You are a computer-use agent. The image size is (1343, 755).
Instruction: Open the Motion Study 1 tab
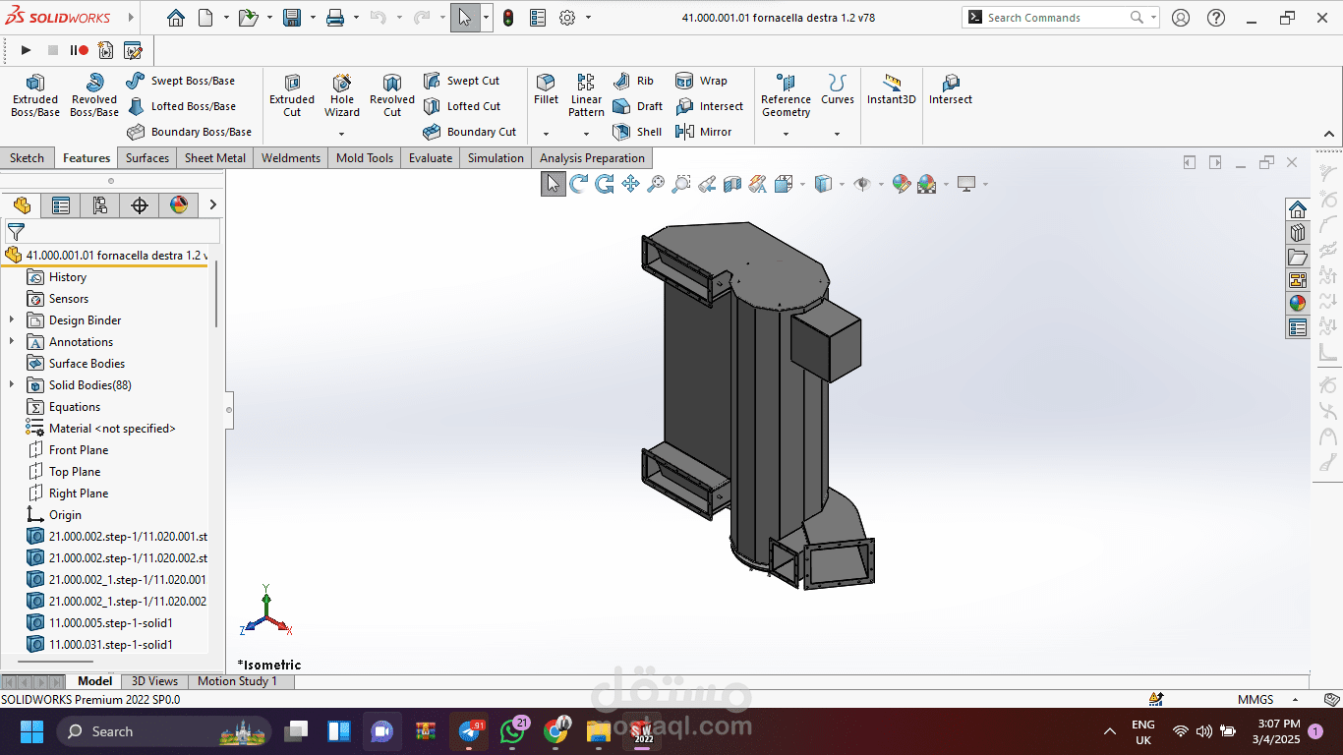[237, 681]
